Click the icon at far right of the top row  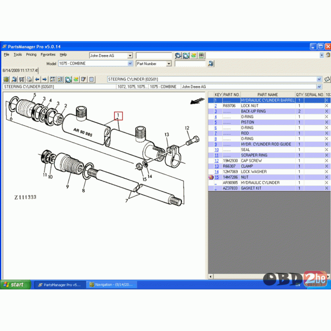[x=328, y=55]
